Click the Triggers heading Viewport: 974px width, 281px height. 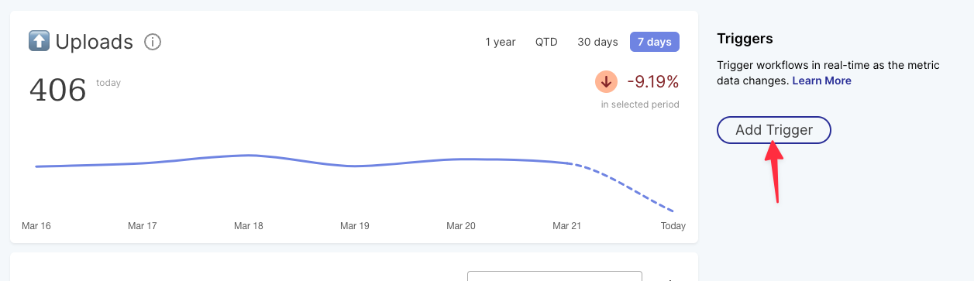tap(745, 39)
